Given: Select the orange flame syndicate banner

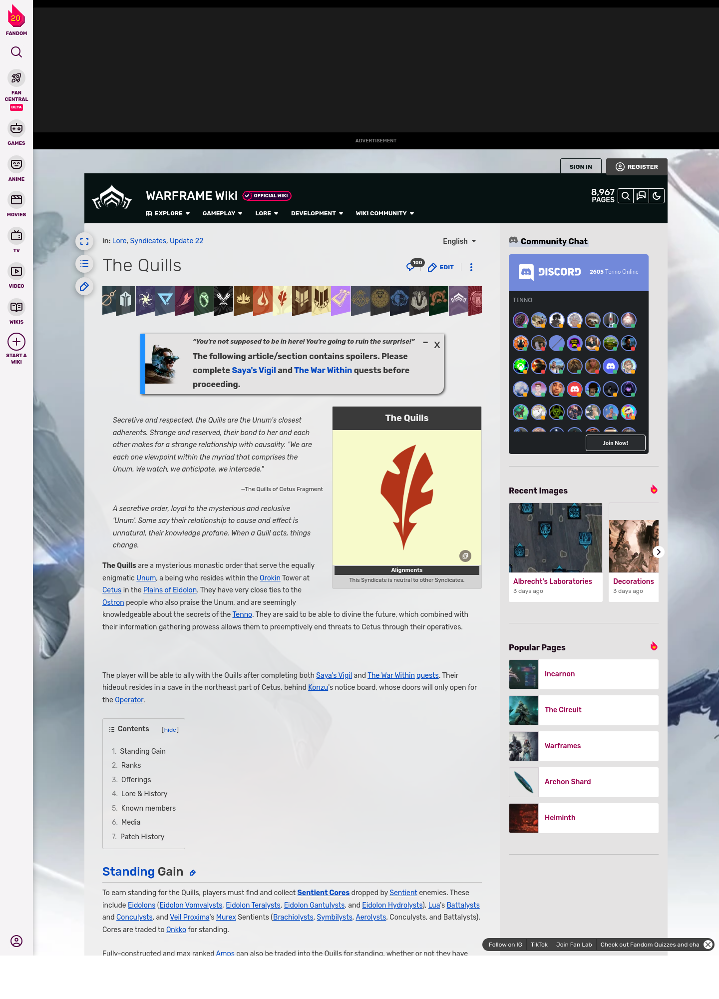Looking at the screenshot, I should [263, 300].
